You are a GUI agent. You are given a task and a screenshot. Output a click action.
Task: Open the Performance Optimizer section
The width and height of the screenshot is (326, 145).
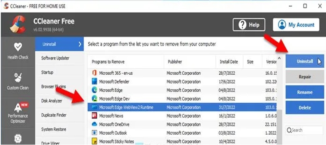click(18, 113)
